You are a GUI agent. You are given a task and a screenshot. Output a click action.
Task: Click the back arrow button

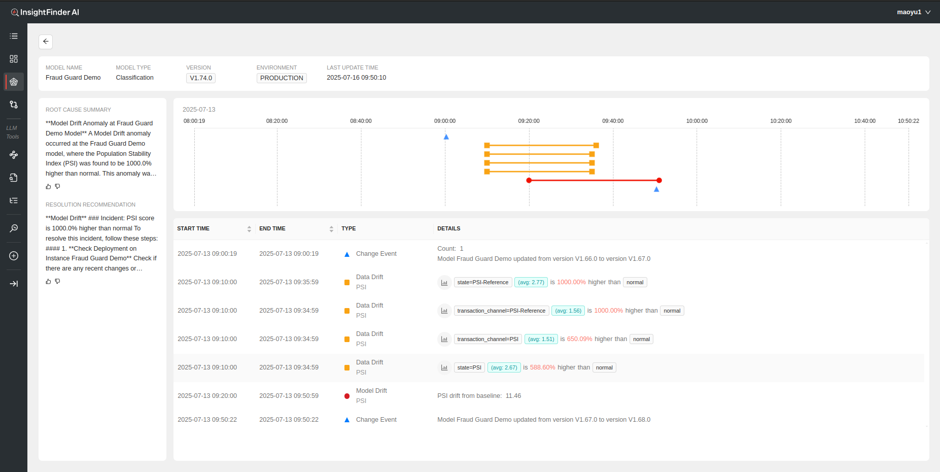point(46,42)
